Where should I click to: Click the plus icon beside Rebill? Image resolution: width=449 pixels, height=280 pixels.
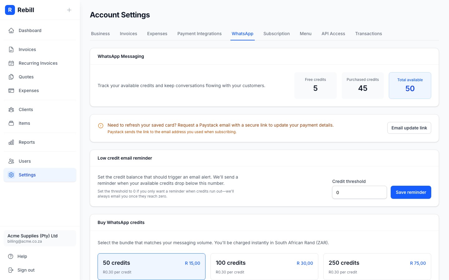pyautogui.click(x=69, y=10)
